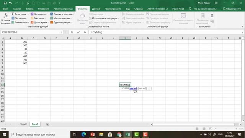Switch to Page Layout view
Image resolution: width=245 pixels, height=138 pixels.
[204, 129]
